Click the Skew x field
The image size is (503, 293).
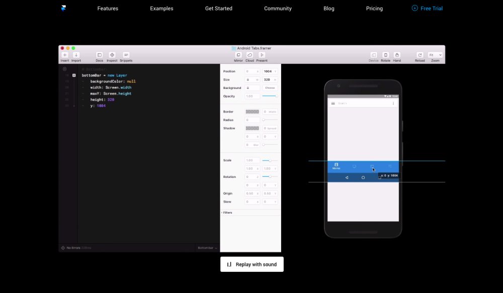click(252, 202)
